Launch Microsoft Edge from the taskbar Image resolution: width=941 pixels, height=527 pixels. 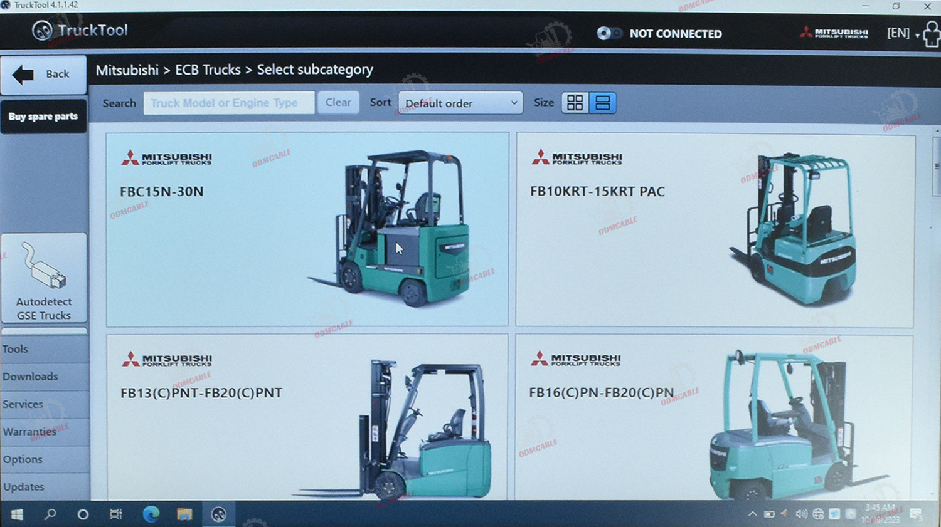tap(151, 514)
